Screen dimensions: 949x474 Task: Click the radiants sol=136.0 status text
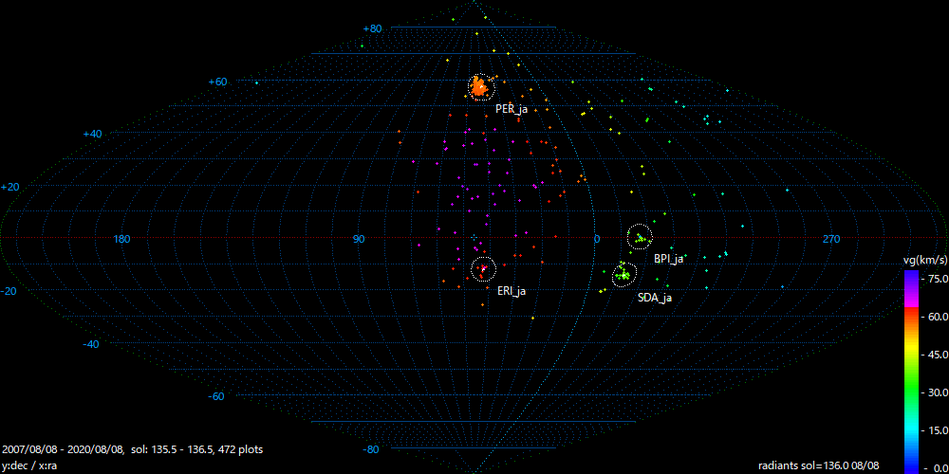[x=817, y=465]
